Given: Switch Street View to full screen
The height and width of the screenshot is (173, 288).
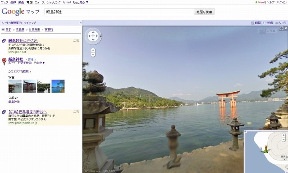Looking at the screenshot, I should [x=281, y=28].
